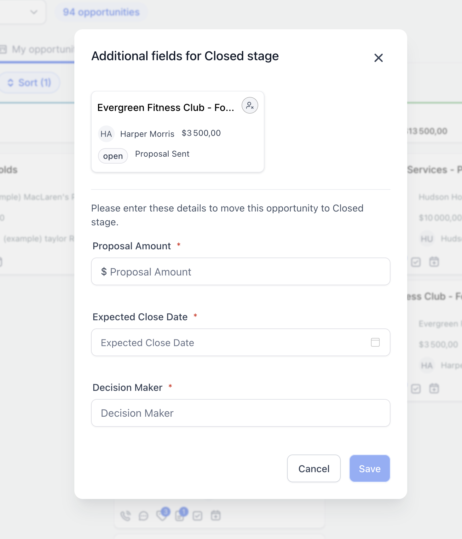
Task: Click into the Expected Close Date field
Action: click(x=241, y=342)
